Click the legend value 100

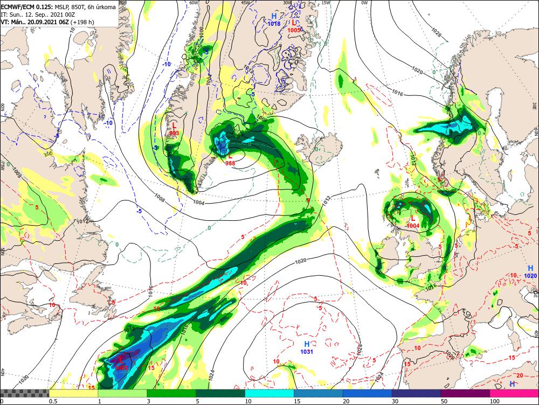pyautogui.click(x=495, y=401)
